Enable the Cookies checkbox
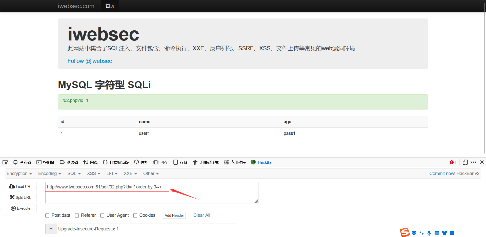 coord(135,215)
